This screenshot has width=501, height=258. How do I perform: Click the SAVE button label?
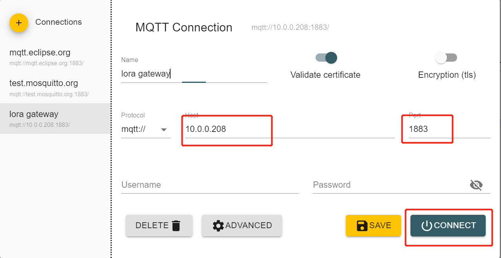coord(380,225)
